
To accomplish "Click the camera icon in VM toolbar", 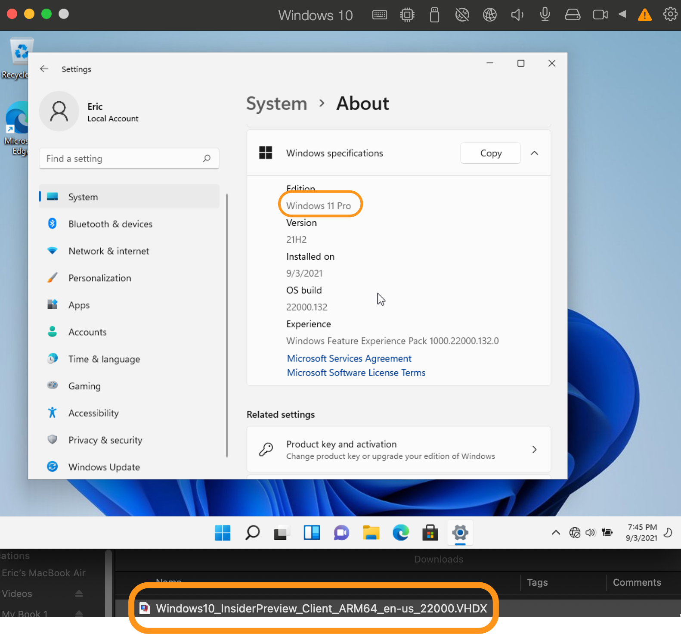I will [x=600, y=15].
